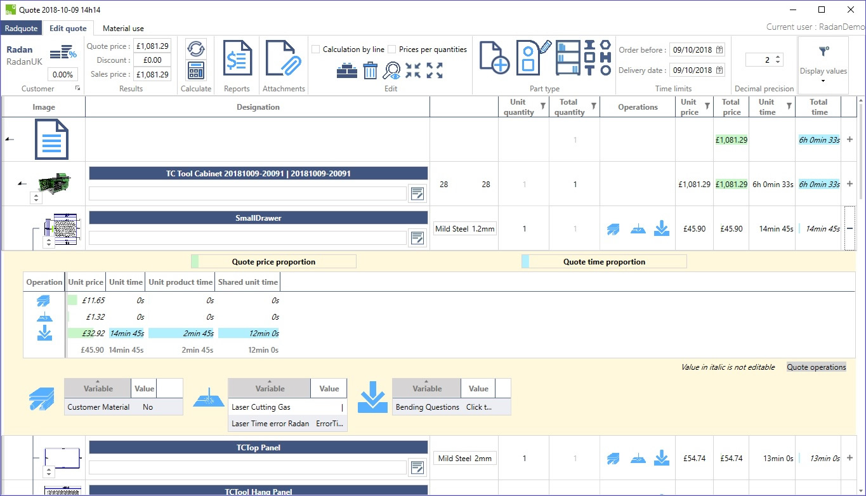866x496 pixels.
Task: Click the customer discount percent icon
Action: click(63, 53)
